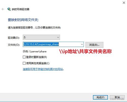Click the 取消 cancel button
The height and width of the screenshot is (102, 127).
(x=117, y=97)
